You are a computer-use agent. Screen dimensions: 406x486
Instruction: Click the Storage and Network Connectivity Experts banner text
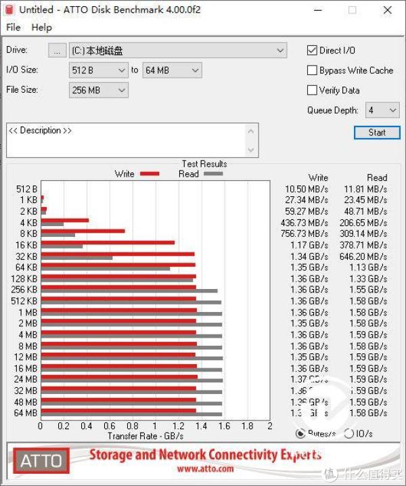point(205,455)
